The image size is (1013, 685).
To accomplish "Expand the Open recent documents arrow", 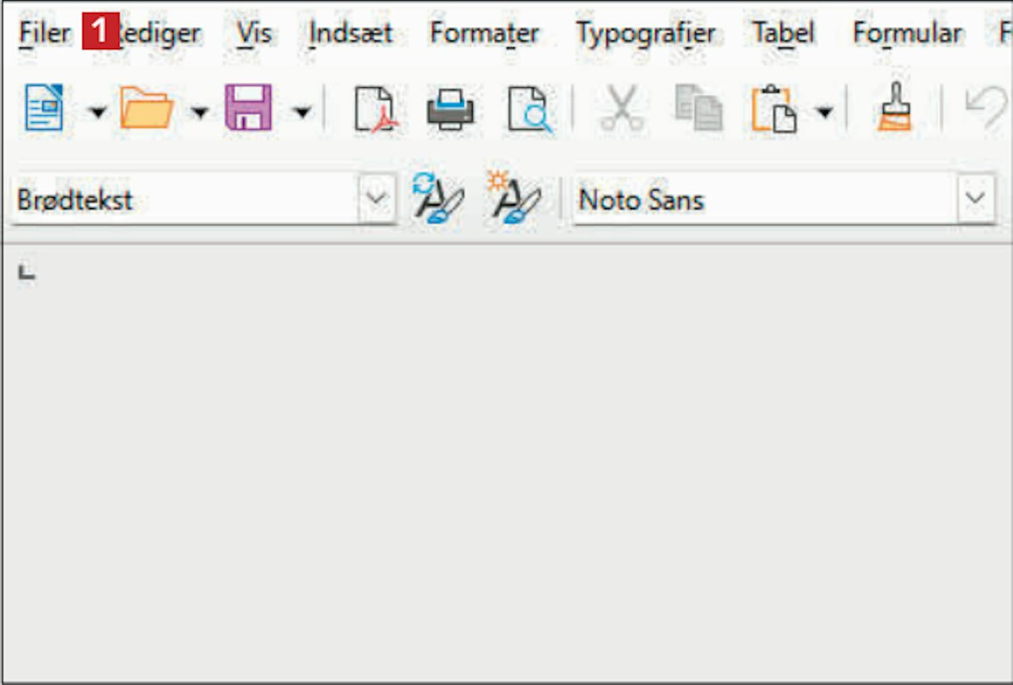I will (199, 111).
